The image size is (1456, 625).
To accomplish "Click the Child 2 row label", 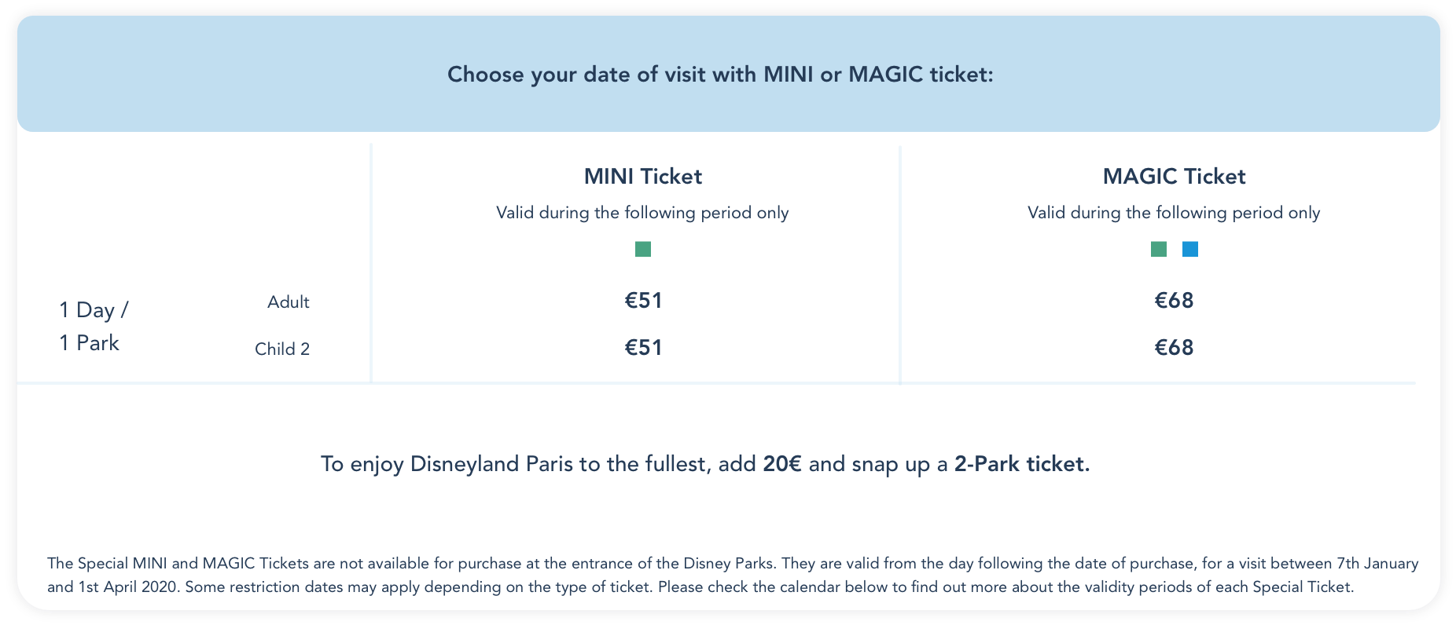I will pos(282,349).
